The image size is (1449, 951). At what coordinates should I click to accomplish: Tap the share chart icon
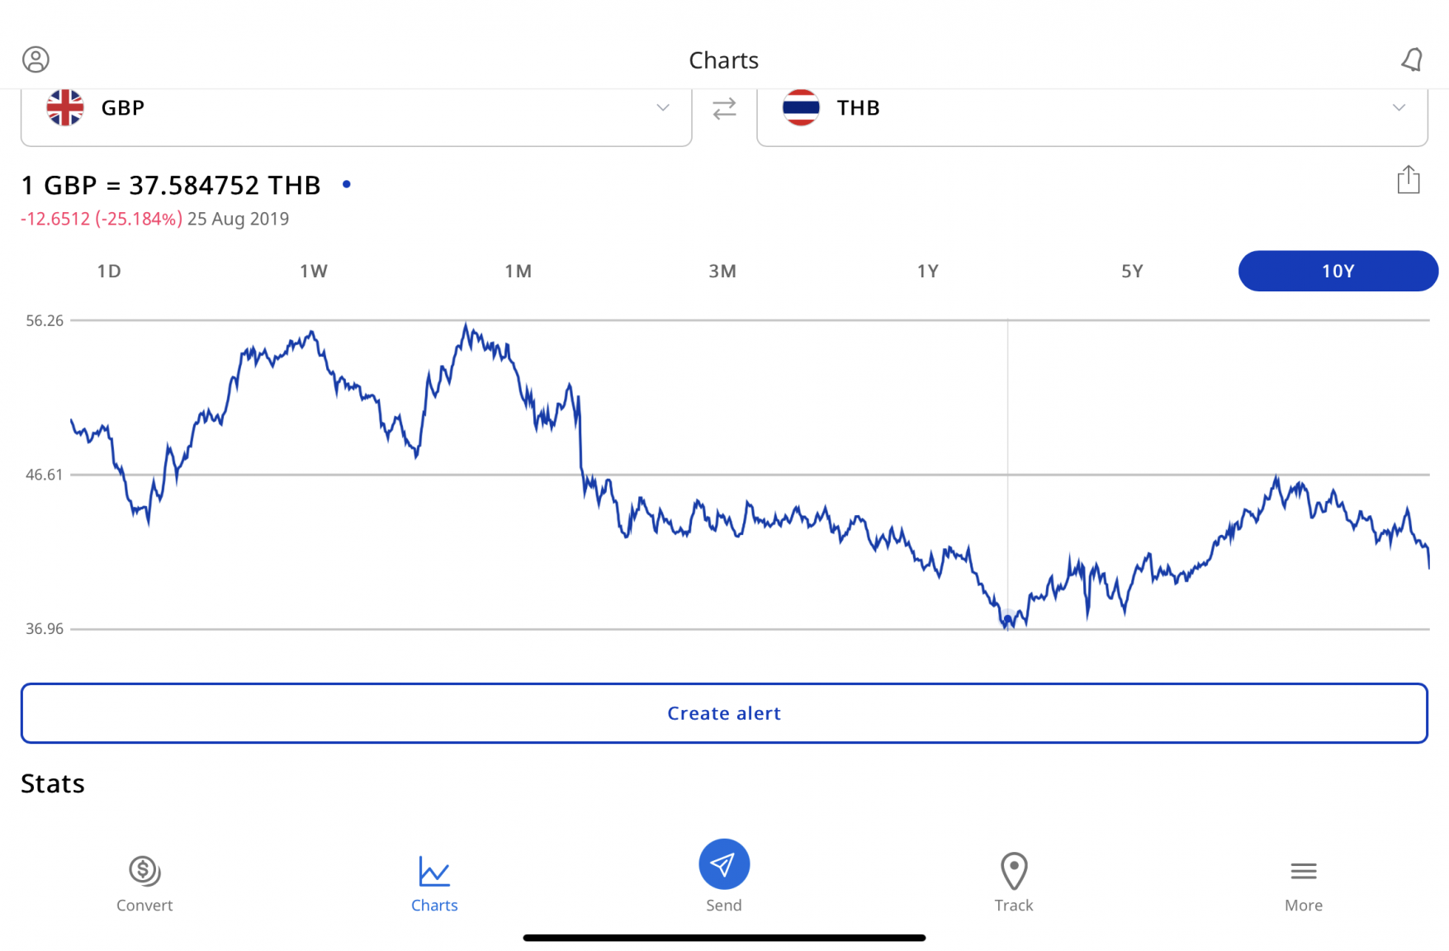point(1409,180)
